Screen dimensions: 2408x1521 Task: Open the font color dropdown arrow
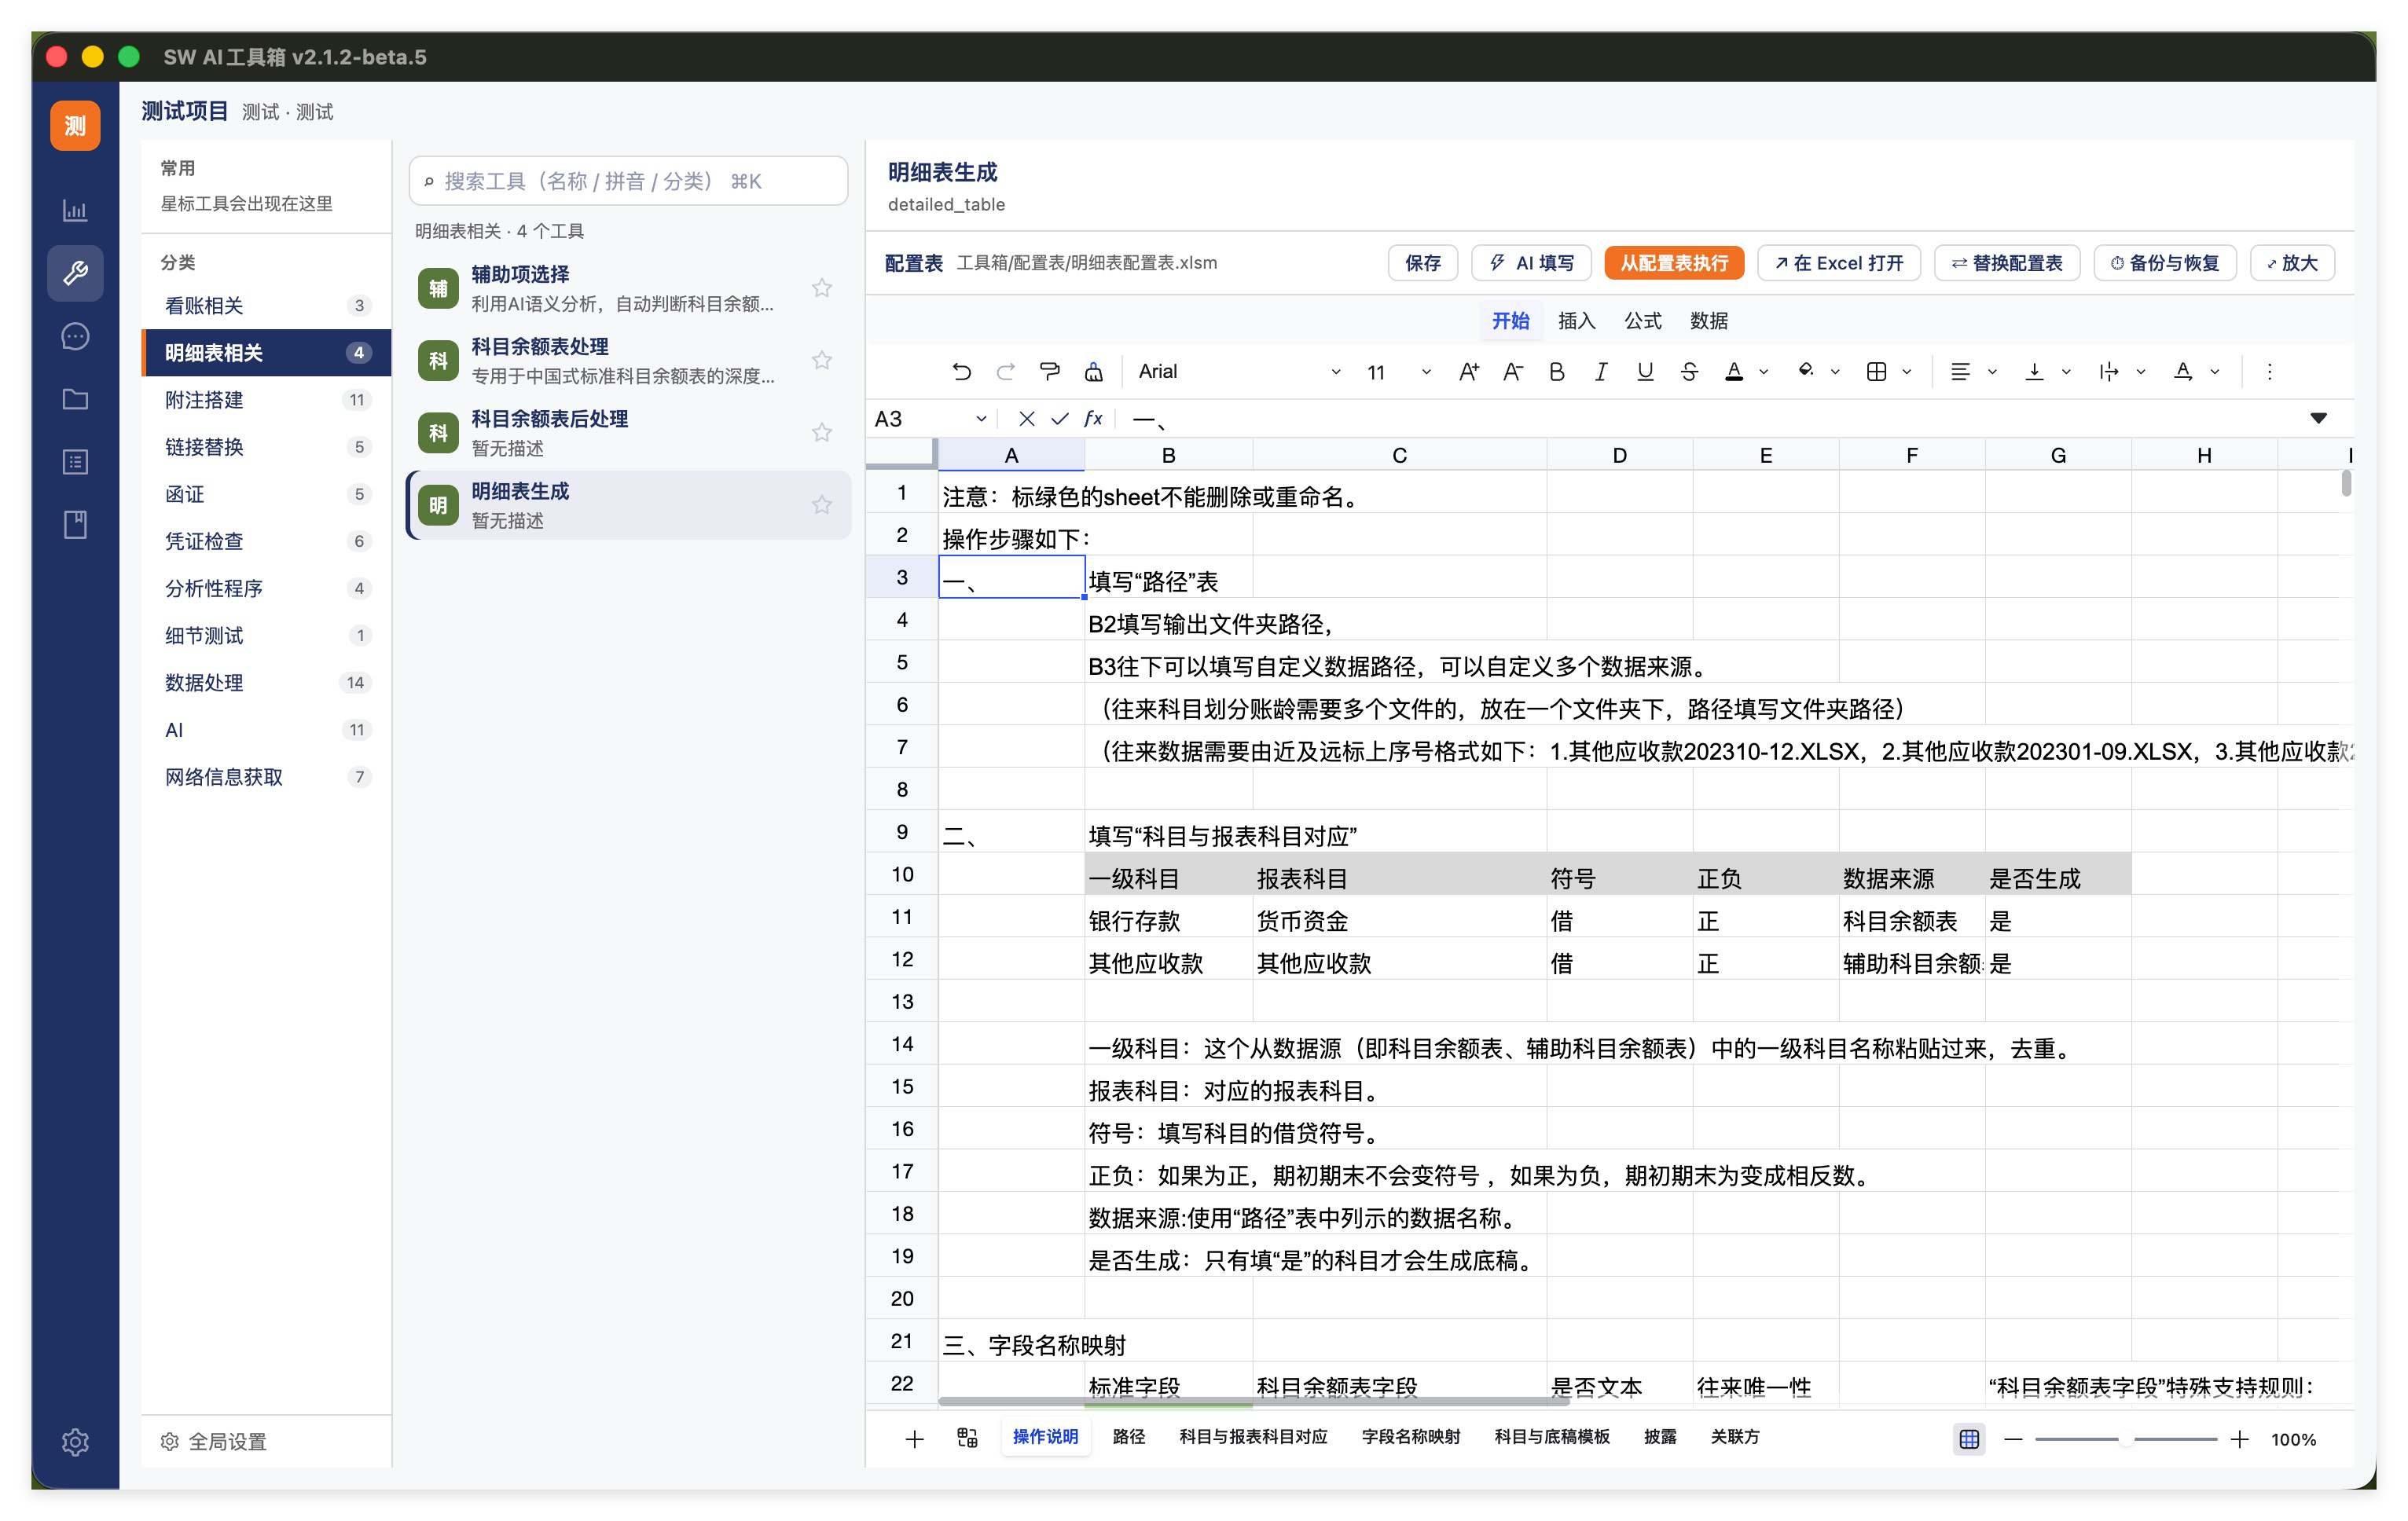(x=1764, y=372)
